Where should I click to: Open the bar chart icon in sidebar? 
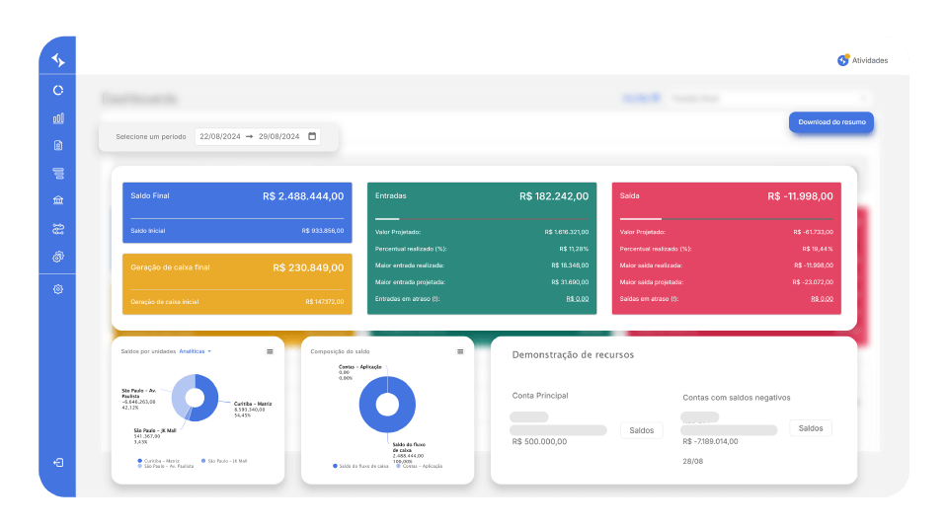pyautogui.click(x=58, y=118)
